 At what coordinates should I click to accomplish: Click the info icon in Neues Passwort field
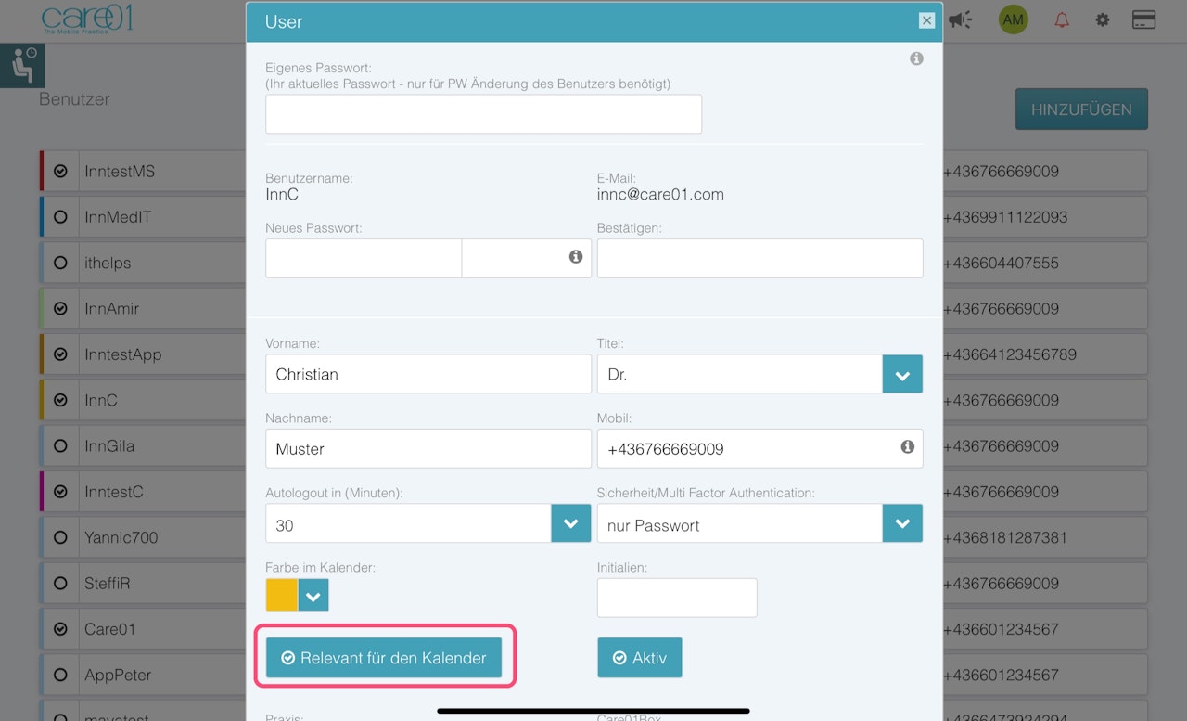576,257
